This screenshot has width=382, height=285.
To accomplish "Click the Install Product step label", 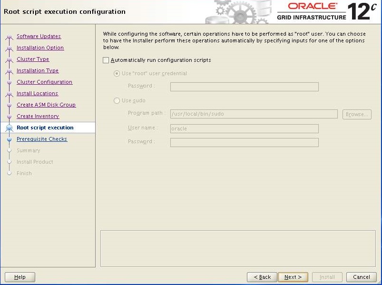I will pos(35,162).
